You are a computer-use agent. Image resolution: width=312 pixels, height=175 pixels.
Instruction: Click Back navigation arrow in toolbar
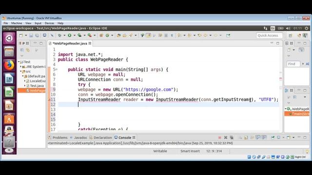206,35
